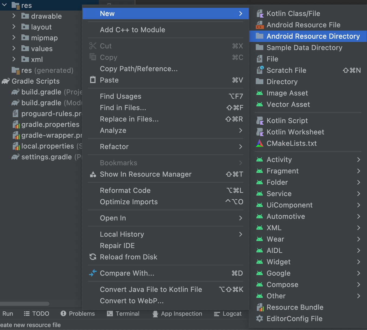The width and height of the screenshot is (367, 330).
Task: Select Reformat Code
Action: coord(166,190)
